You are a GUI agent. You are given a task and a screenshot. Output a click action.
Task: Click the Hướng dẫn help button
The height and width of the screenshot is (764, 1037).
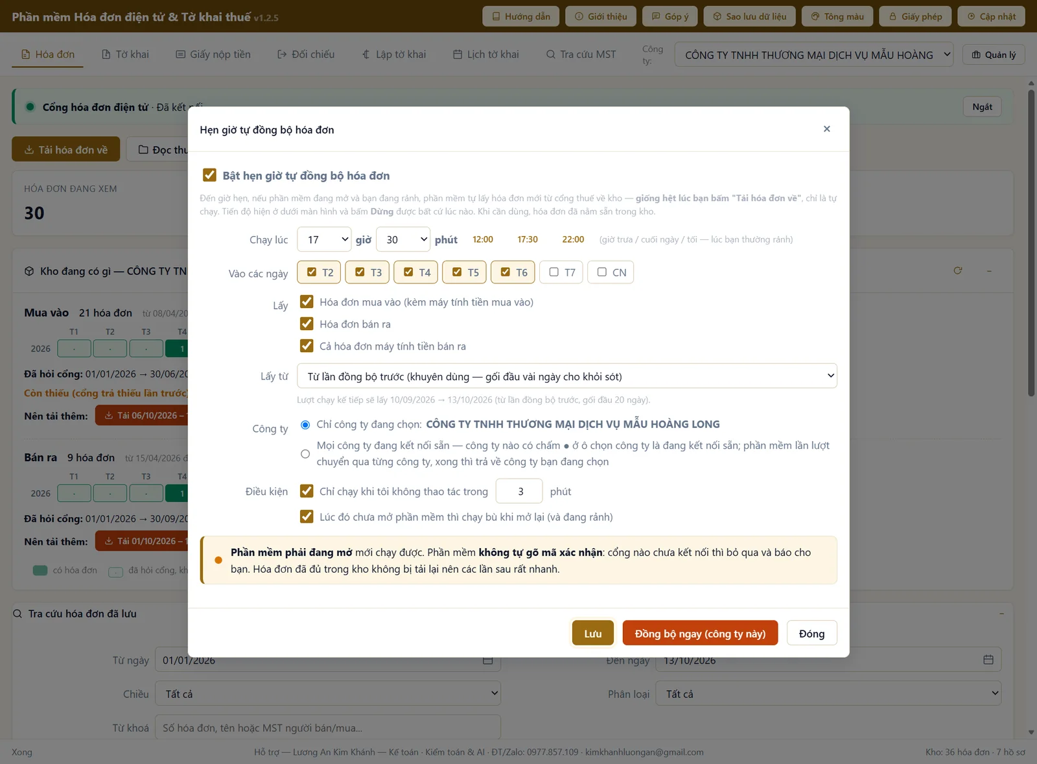[521, 16]
